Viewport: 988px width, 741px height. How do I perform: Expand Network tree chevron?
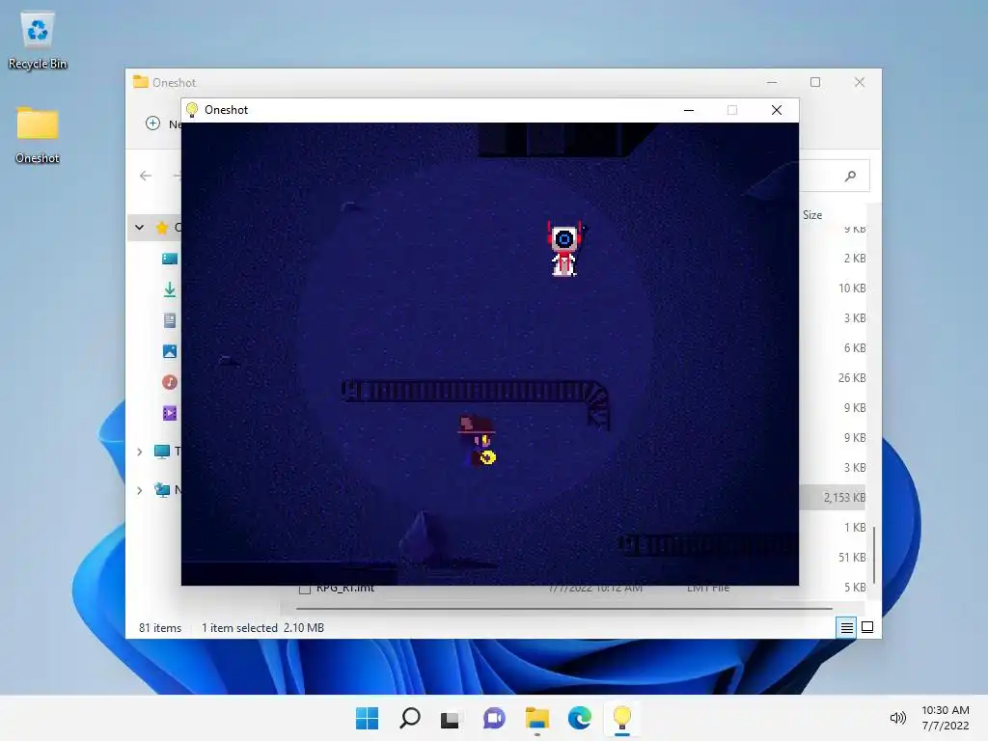(x=139, y=490)
